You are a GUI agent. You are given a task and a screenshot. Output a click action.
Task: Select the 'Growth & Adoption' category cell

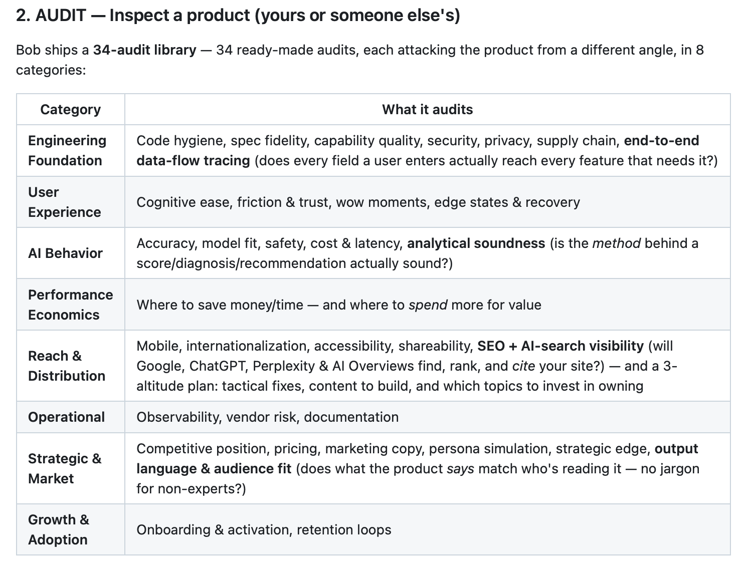pyautogui.click(x=71, y=529)
